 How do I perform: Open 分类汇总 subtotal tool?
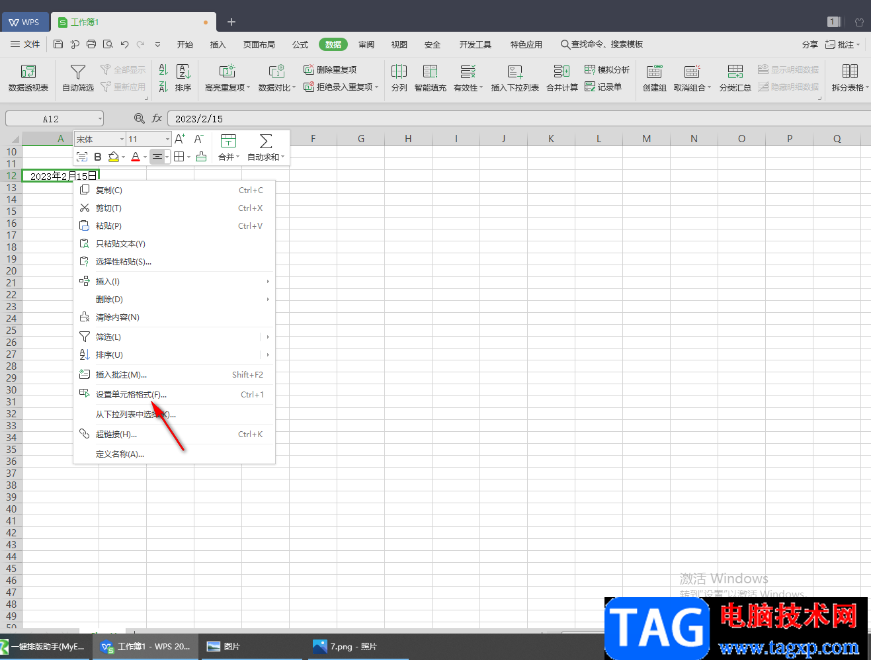(x=735, y=77)
